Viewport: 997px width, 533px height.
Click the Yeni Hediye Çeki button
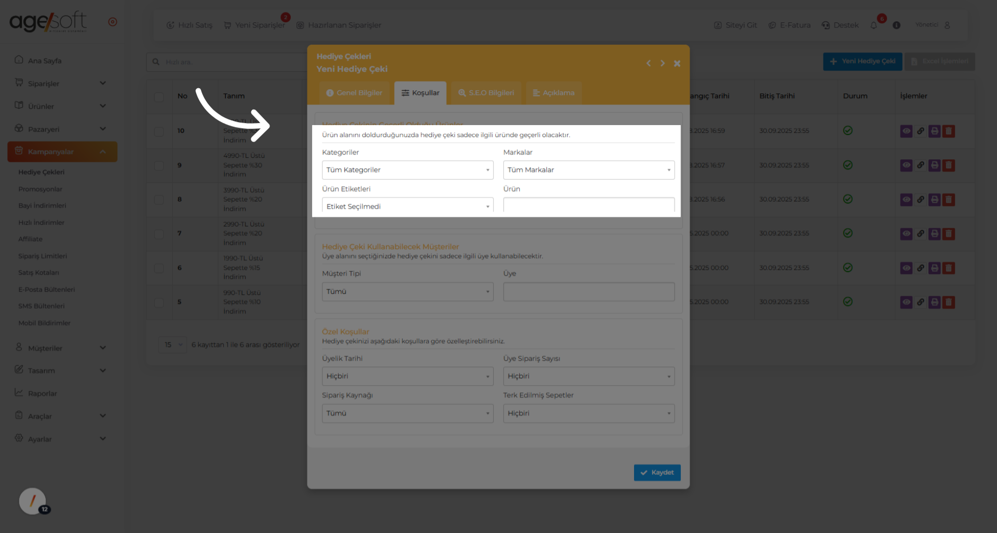pos(862,61)
